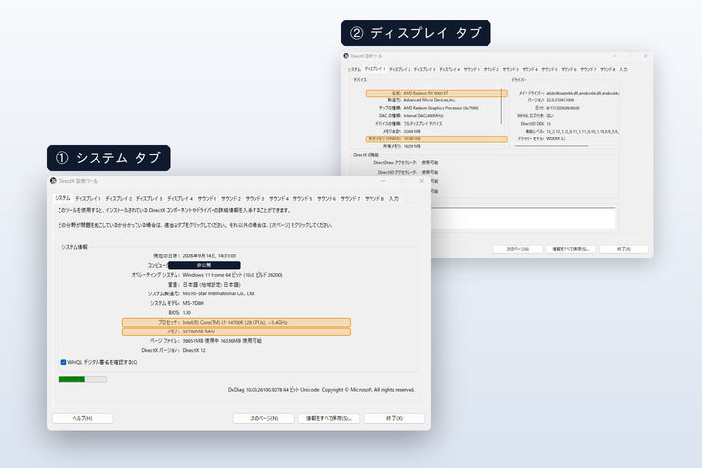Image resolution: width=702 pixels, height=468 pixels.
Task: Switch to サウンド 3 tab in the front window
Action: 254,198
